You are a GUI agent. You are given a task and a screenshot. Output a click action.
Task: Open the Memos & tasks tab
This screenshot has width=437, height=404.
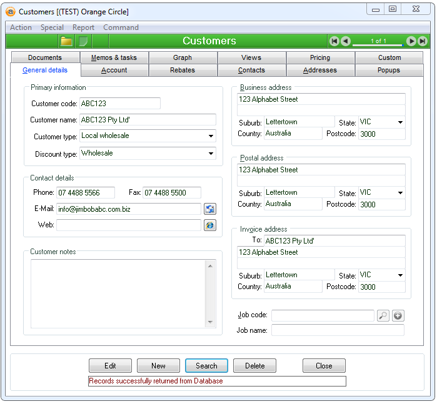(114, 57)
